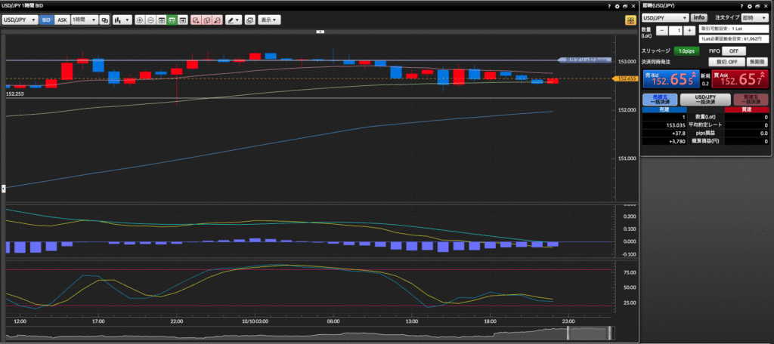Click the green highlighted chart layout icon
Screen dimensions: 774x344
click(x=172, y=20)
